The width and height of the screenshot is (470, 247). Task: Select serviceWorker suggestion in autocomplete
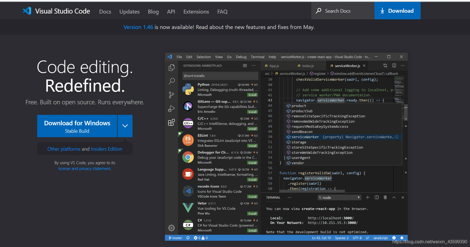[344, 137]
